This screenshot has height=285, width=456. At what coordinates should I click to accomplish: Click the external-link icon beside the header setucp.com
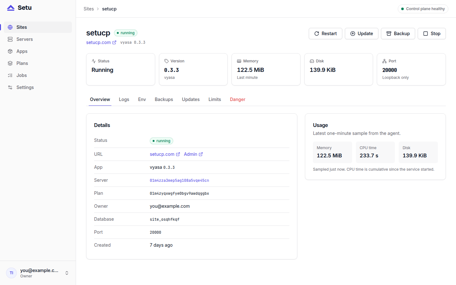(114, 42)
